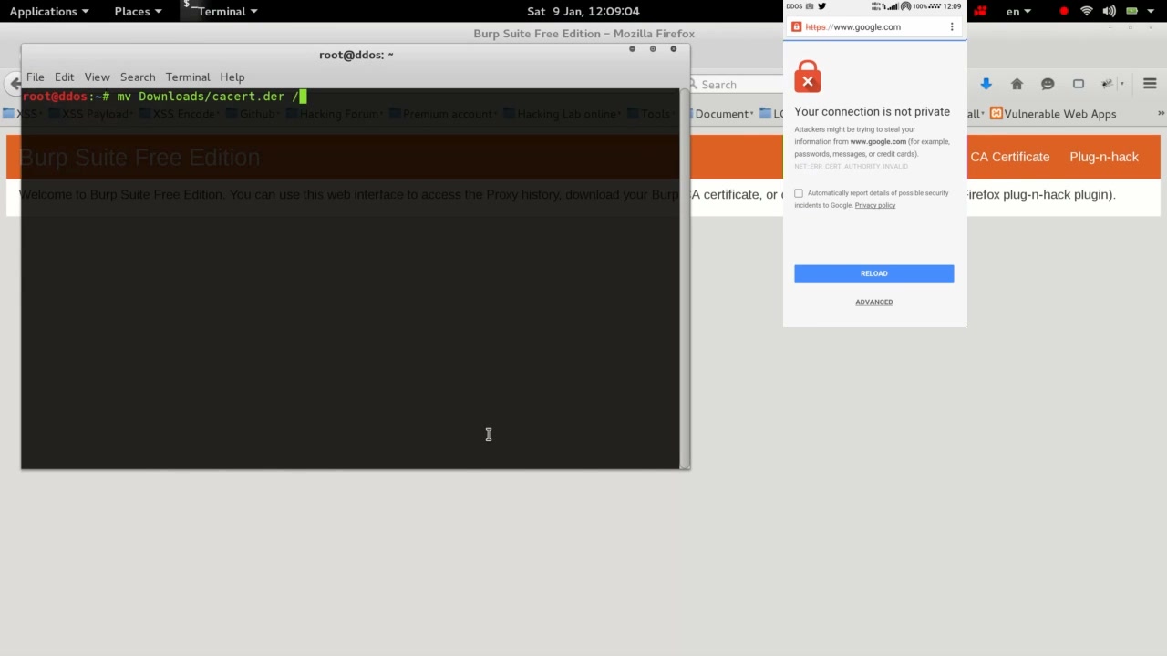1167x656 pixels.
Task: Click 'Your connection is not private' heading
Action: [872, 111]
